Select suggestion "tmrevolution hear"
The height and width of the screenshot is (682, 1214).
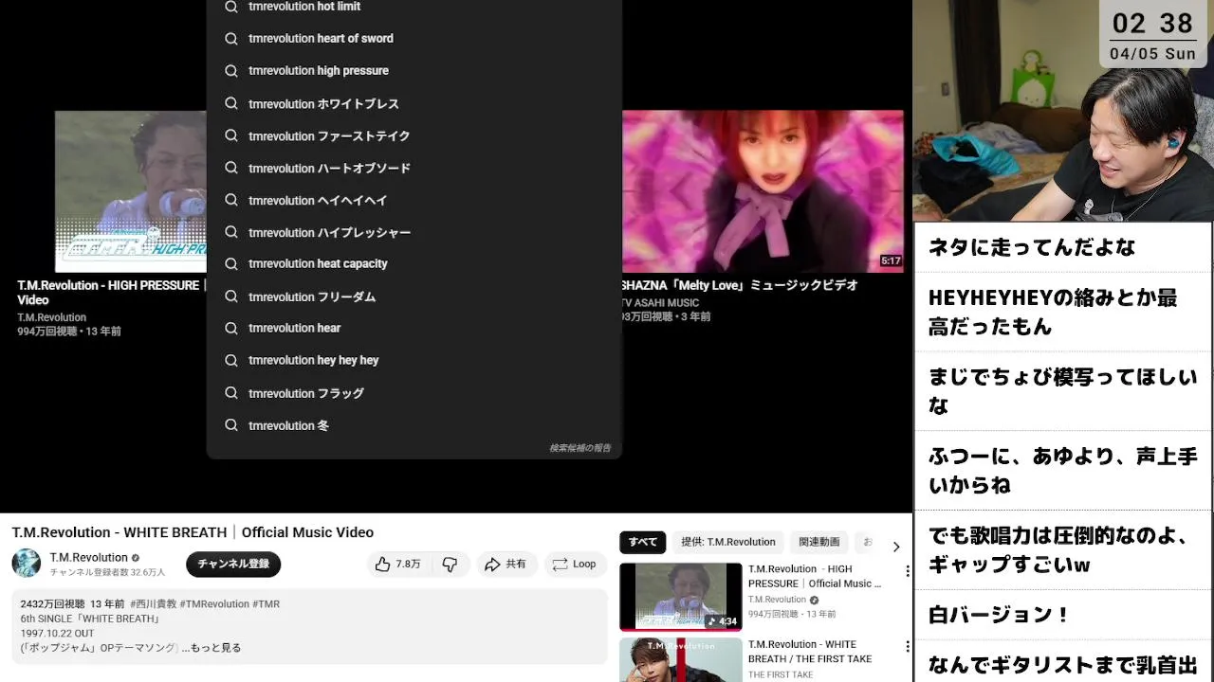click(x=414, y=328)
